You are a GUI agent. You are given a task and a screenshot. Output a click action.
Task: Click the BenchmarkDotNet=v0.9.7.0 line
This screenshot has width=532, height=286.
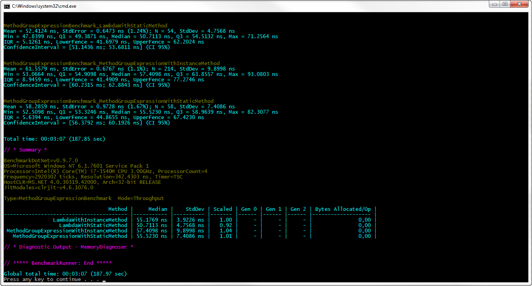pos(41,160)
